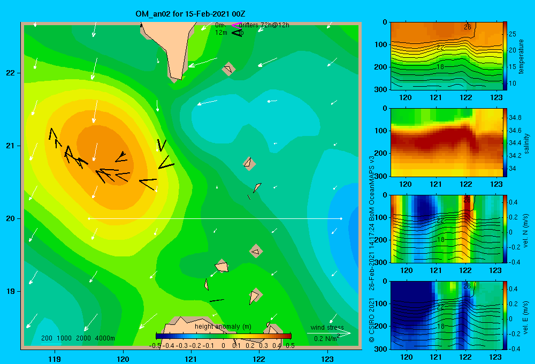Open the vel. N depth section panel

(447, 229)
